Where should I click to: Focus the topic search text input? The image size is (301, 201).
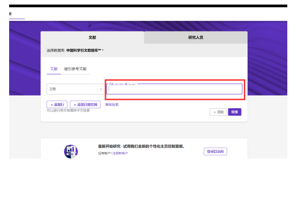point(174,89)
